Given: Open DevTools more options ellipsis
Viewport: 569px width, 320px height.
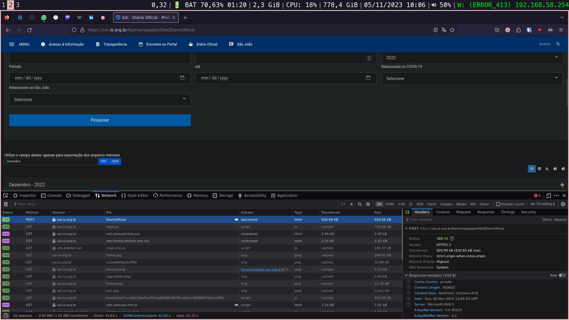Looking at the screenshot, I should pyautogui.click(x=557, y=196).
